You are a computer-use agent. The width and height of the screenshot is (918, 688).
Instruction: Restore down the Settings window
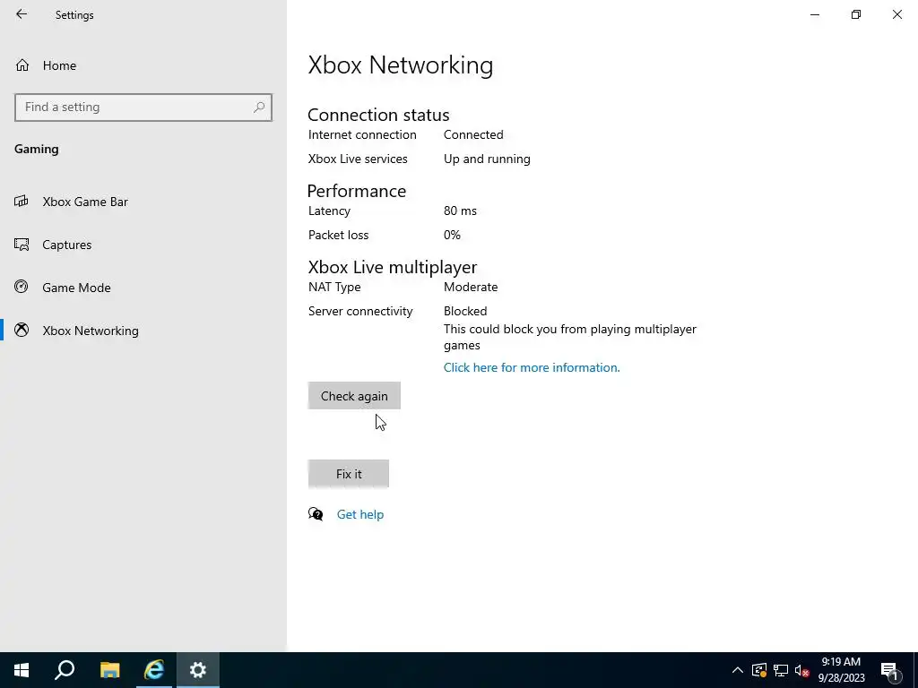(856, 14)
